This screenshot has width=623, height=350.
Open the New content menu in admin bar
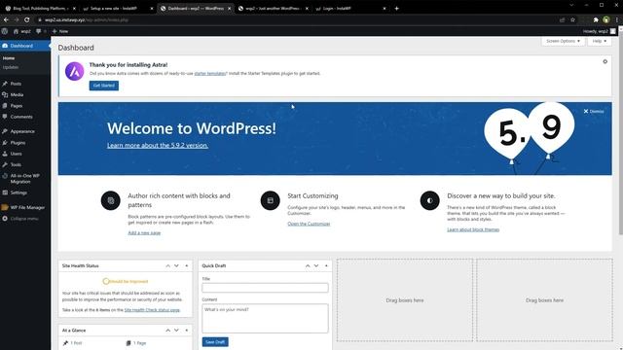coord(60,31)
